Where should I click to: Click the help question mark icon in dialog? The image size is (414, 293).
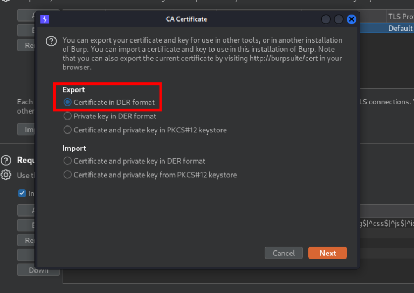pos(51,41)
